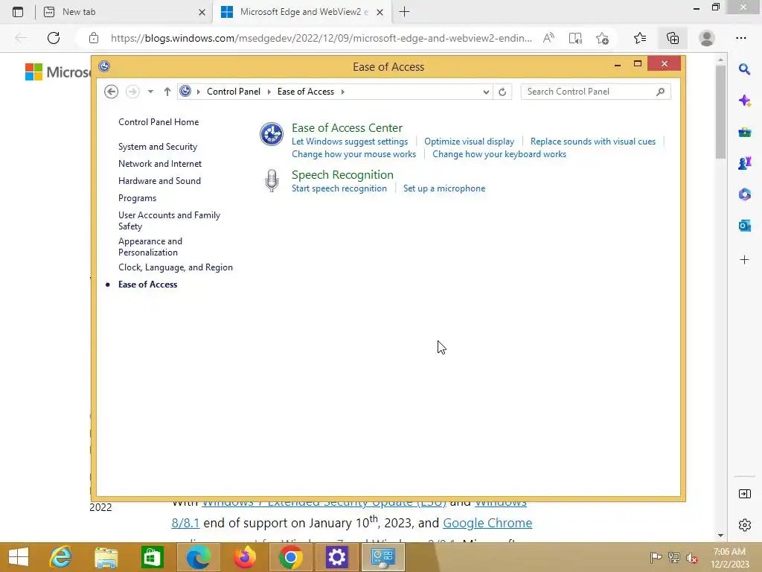Refresh the Control Panel address bar
762x572 pixels.
[502, 92]
